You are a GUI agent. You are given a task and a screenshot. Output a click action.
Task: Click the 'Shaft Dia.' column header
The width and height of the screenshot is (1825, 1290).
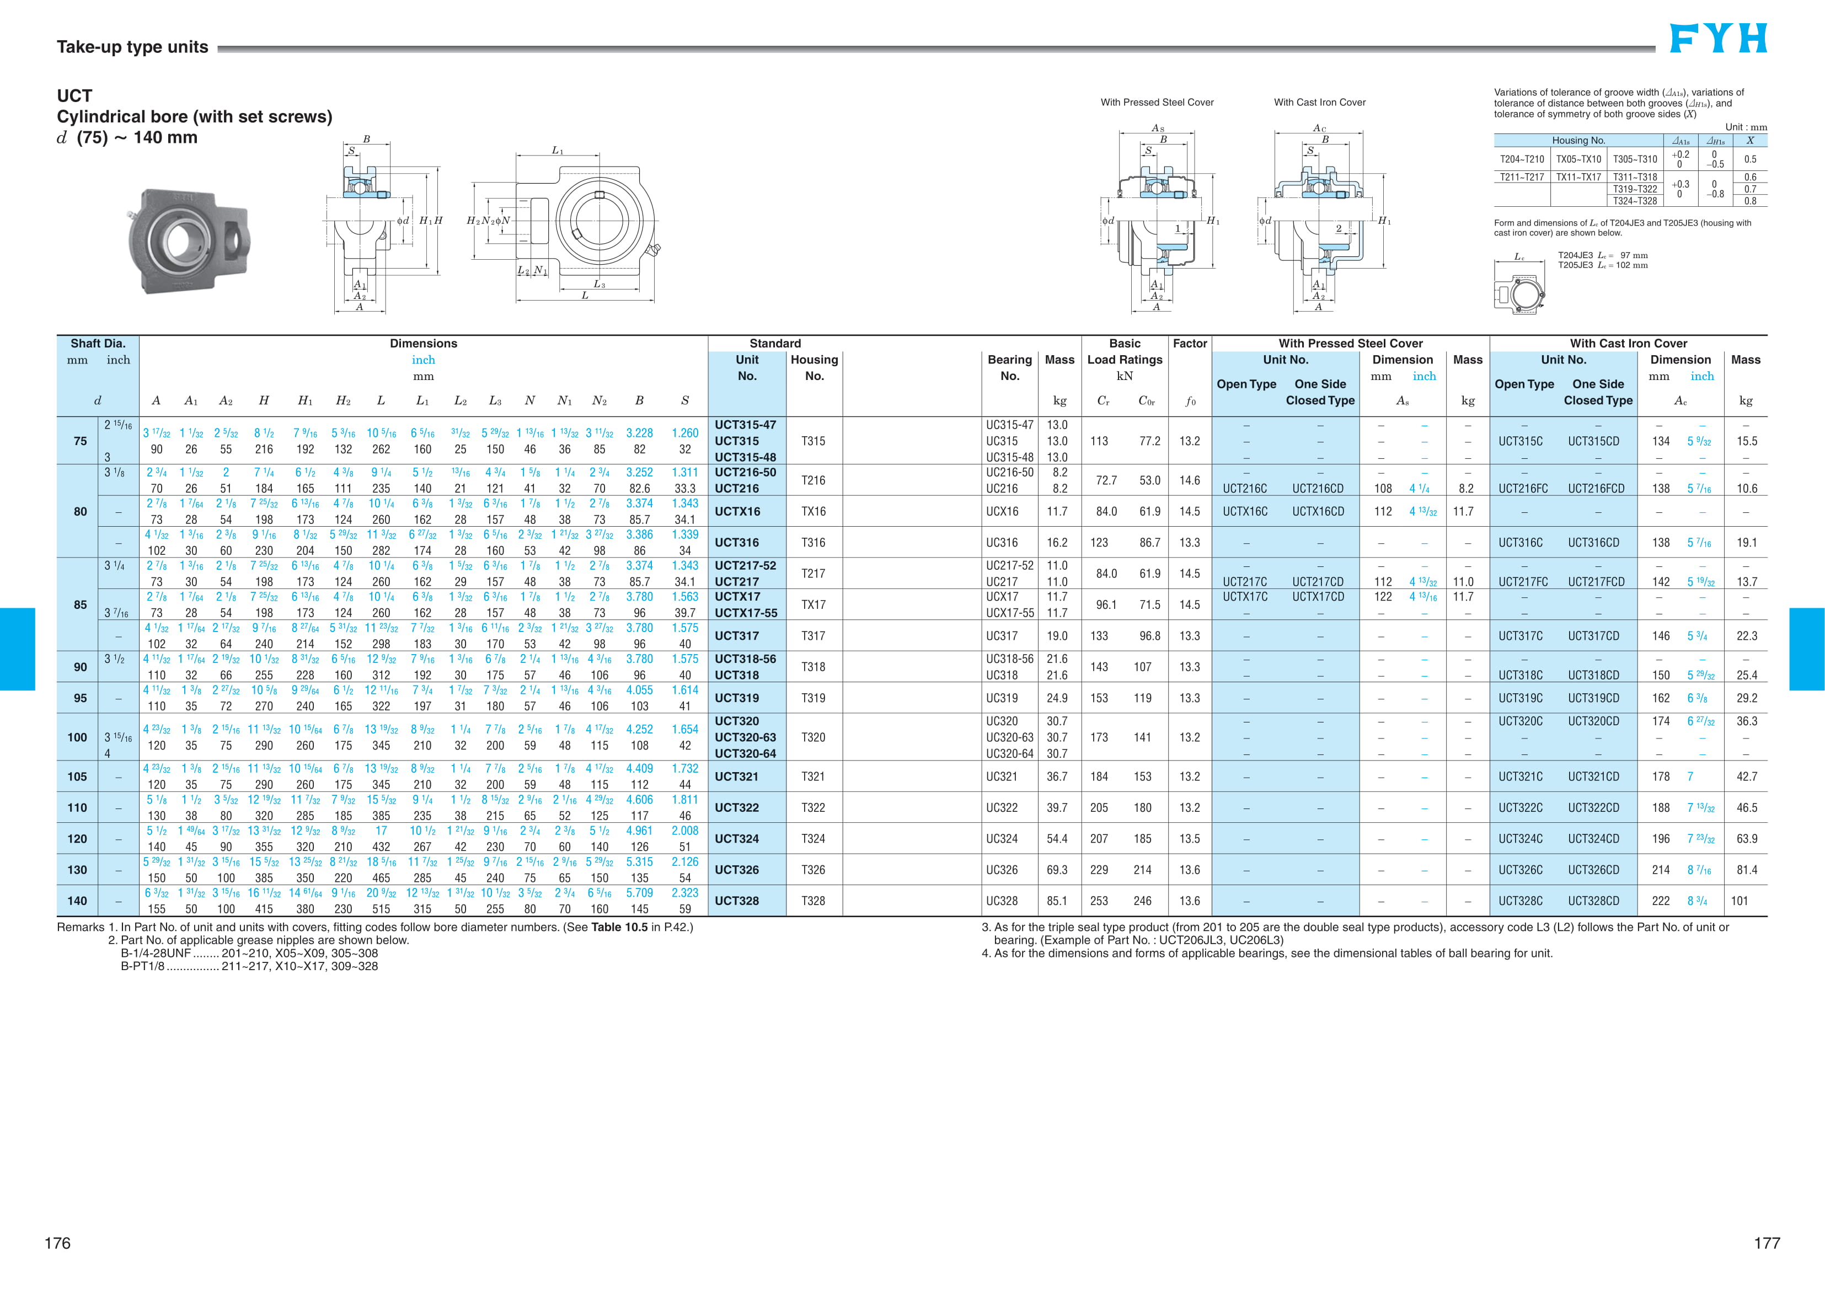pyautogui.click(x=98, y=344)
